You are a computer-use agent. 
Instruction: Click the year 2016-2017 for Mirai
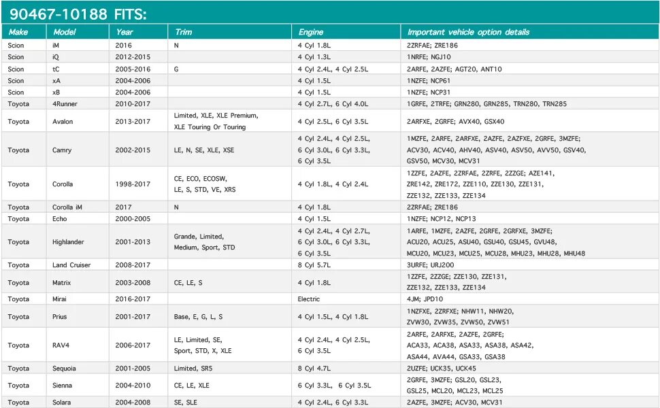tap(133, 299)
